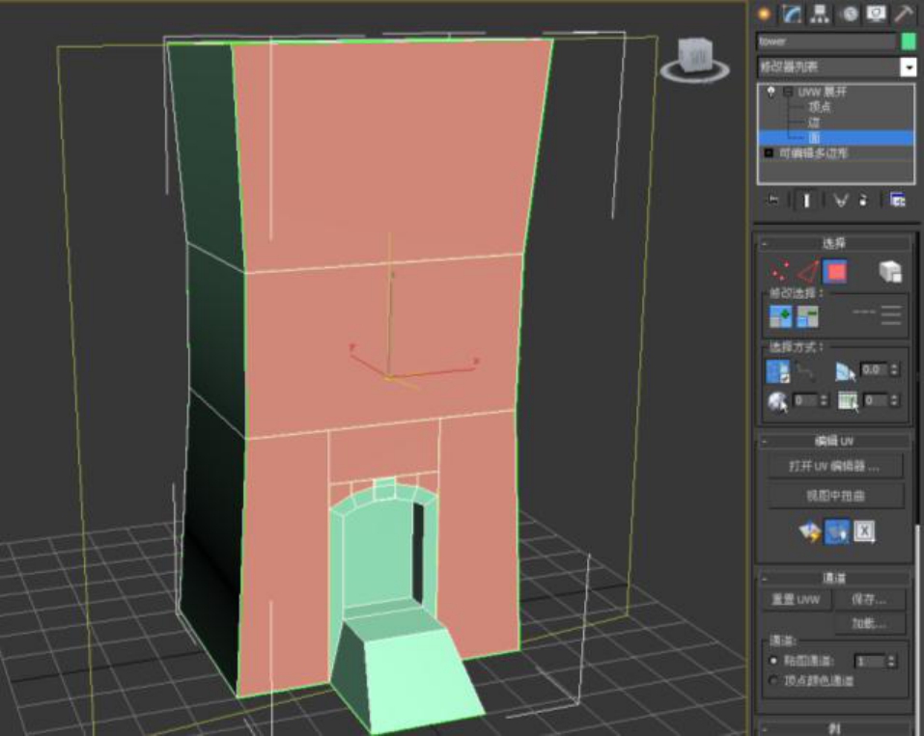Click the Loop selection dashes icon
The height and width of the screenshot is (736, 924).
click(x=864, y=313)
